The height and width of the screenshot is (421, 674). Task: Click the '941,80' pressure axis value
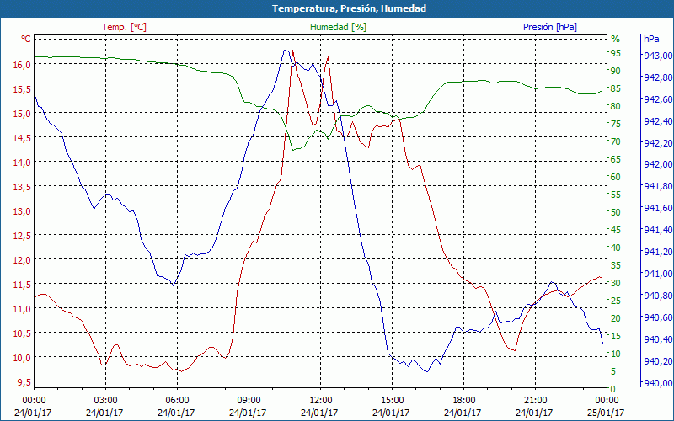click(658, 186)
